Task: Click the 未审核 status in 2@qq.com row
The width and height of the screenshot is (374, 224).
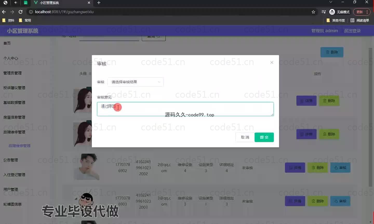Action: click(x=247, y=168)
